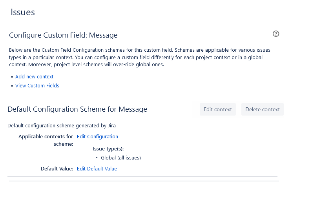Open the Add new context link
312x201 pixels.
34,77
